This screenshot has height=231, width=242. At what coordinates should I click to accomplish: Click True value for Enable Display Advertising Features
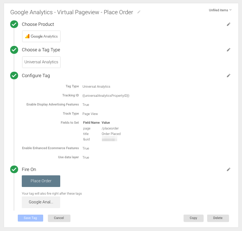tap(86, 105)
